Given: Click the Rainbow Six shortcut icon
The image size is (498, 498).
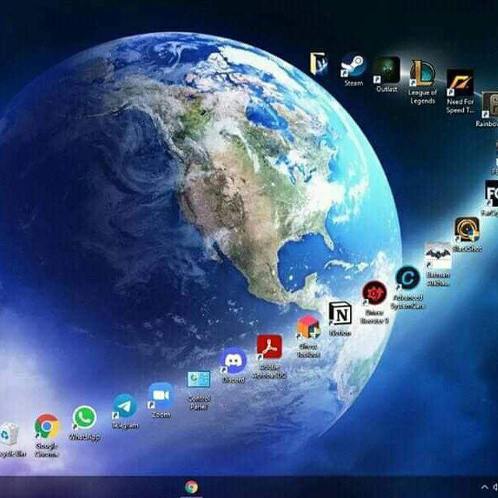Looking at the screenshot, I should [489, 104].
